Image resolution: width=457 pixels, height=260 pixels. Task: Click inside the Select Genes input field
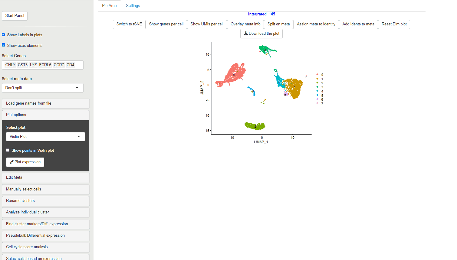pyautogui.click(x=79, y=65)
